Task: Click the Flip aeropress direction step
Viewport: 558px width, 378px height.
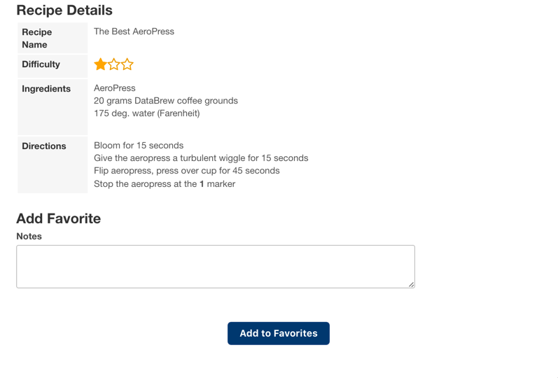Action: (187, 171)
